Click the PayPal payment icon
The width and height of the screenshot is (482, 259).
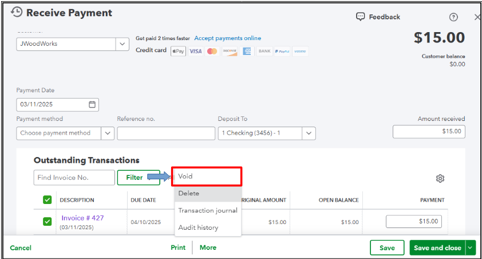pyautogui.click(x=282, y=52)
